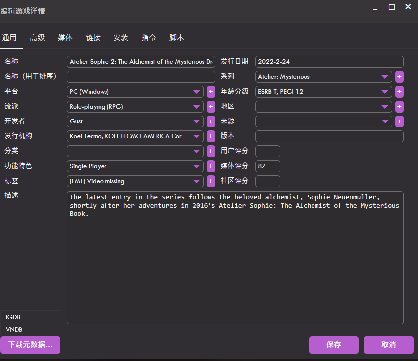Click the 媒体评分 field showing 87
Image resolution: width=418 pixels, height=361 pixels.
pyautogui.click(x=268, y=166)
